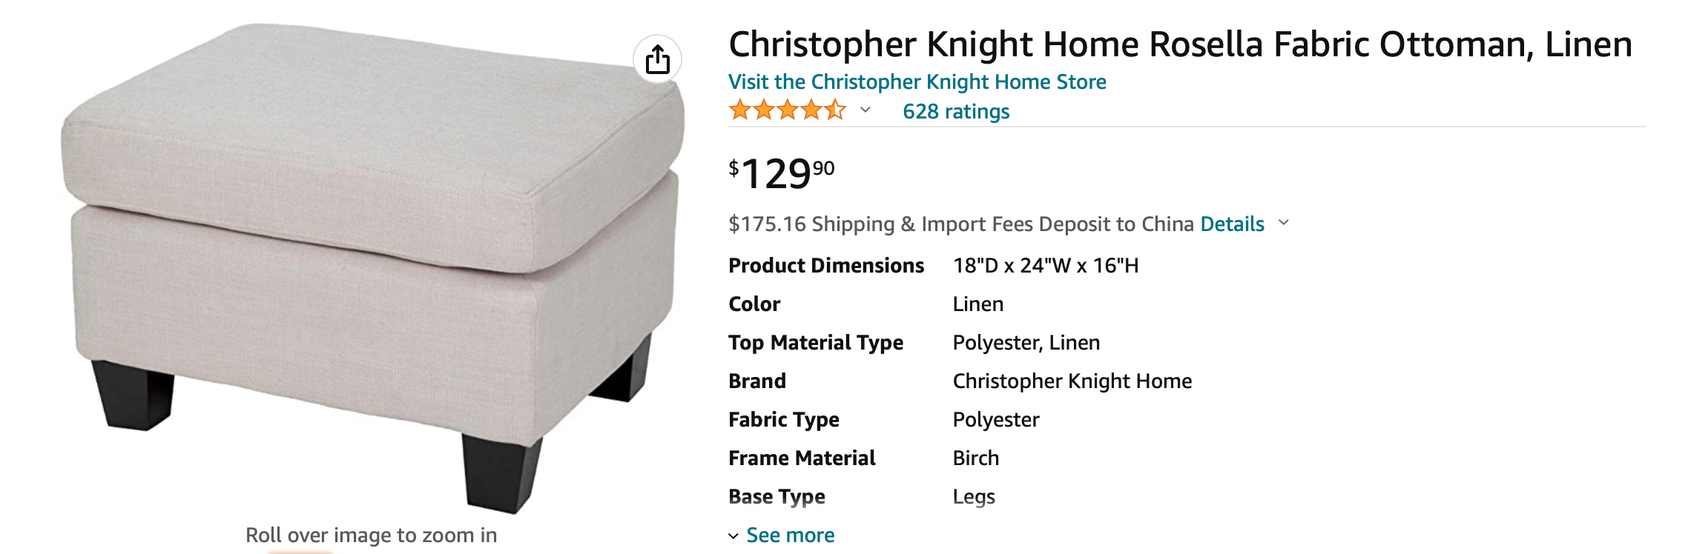This screenshot has width=1685, height=554.
Task: Open shipping fee Details link
Action: tap(1232, 224)
